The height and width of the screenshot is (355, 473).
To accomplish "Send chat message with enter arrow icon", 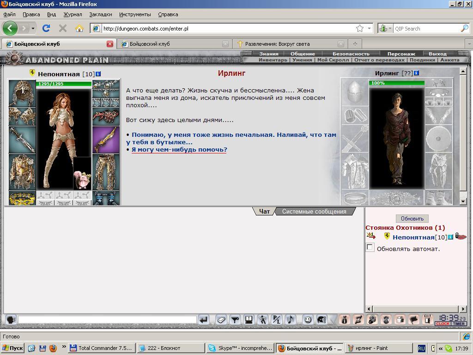I will tap(204, 320).
